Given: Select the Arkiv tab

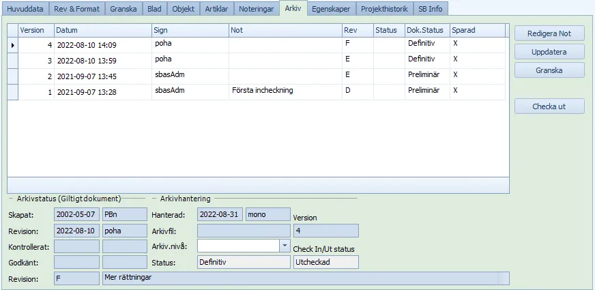Looking at the screenshot, I should tap(293, 8).
